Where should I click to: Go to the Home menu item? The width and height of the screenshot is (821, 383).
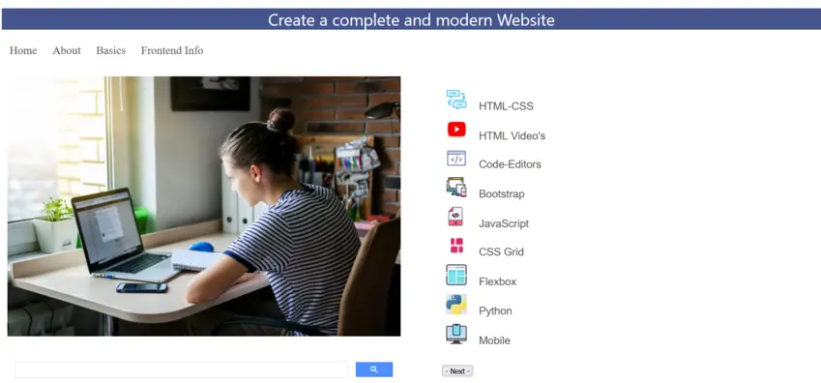23,51
